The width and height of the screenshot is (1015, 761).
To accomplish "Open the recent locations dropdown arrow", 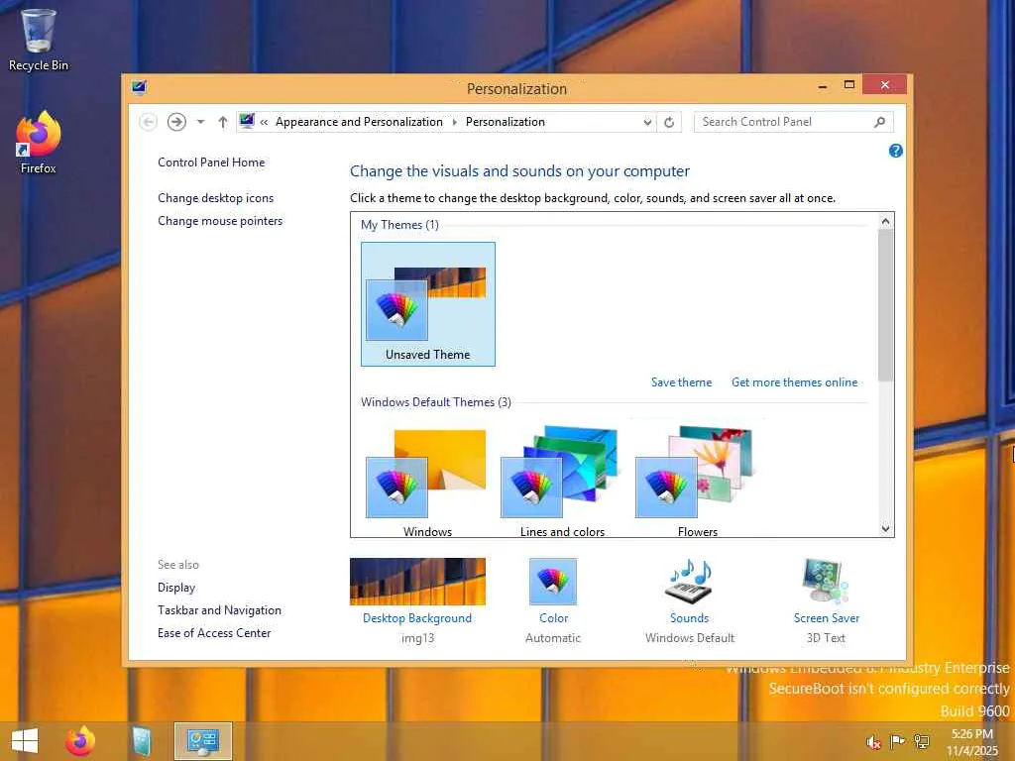I will click(200, 122).
